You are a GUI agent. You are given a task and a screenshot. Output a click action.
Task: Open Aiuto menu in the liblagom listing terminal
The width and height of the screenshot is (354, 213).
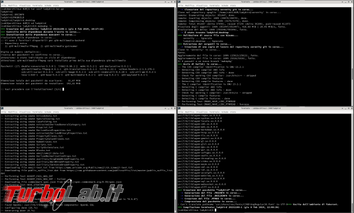(x=233, y=112)
